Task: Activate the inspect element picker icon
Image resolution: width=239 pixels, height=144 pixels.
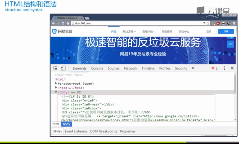Action: pos(56,68)
